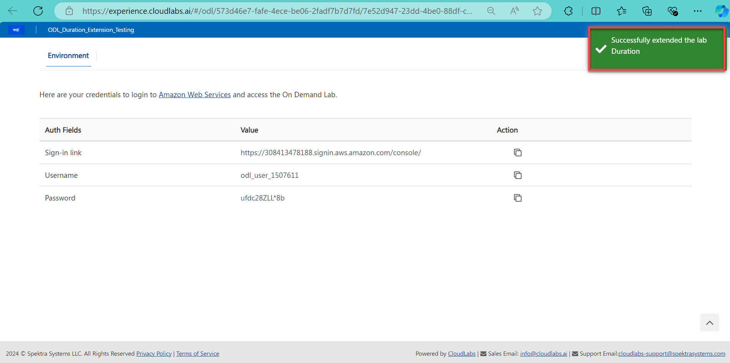The height and width of the screenshot is (363, 730).
Task: Click the Auth Fields column header
Action: [x=63, y=130]
